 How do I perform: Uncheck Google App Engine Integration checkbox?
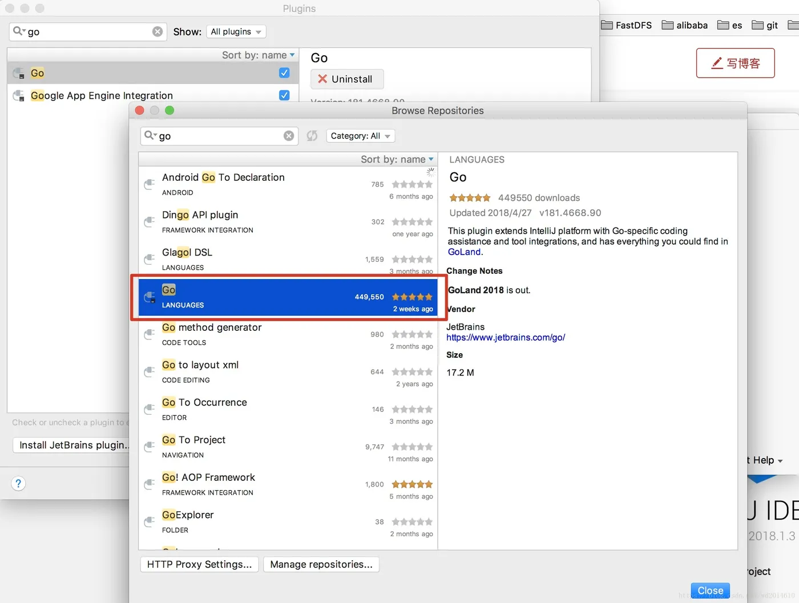click(284, 95)
